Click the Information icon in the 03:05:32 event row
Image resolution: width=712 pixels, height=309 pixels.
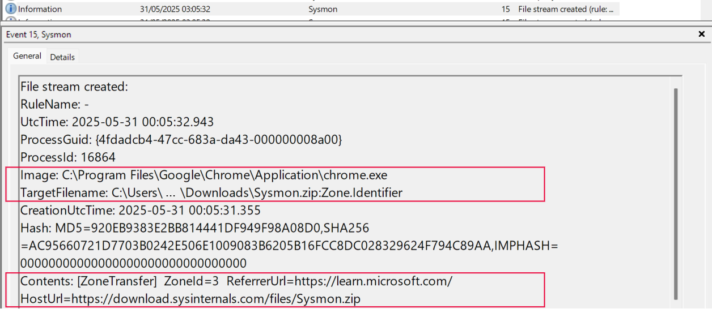pyautogui.click(x=11, y=9)
